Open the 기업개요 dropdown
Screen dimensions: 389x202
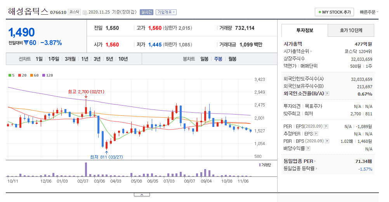coord(166,12)
